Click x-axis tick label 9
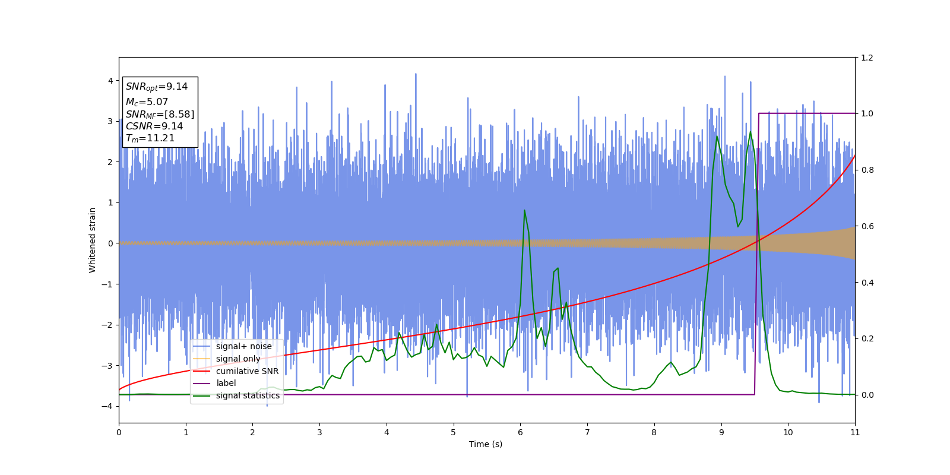 (721, 432)
